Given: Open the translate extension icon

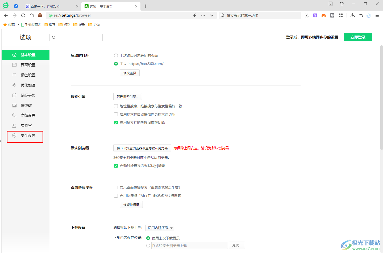Looking at the screenshot, I should (x=315, y=15).
